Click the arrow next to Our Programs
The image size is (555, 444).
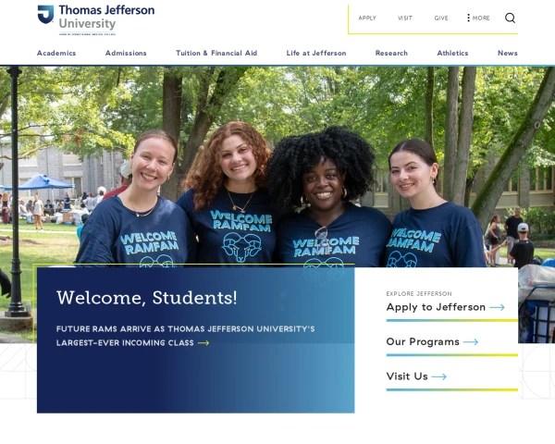click(471, 342)
